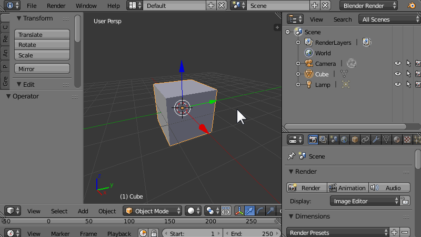This screenshot has width=421, height=237.
Task: Open the Material properties sphere icon
Action: (x=397, y=140)
